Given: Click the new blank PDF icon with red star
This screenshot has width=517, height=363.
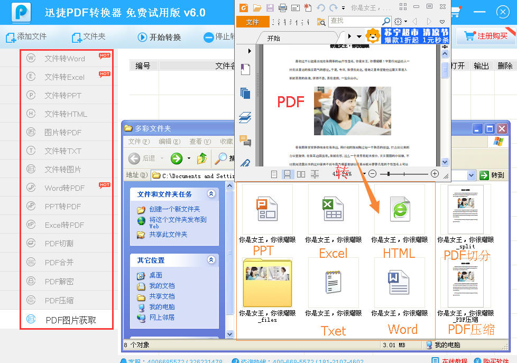Looking at the screenshot, I should 308,7.
